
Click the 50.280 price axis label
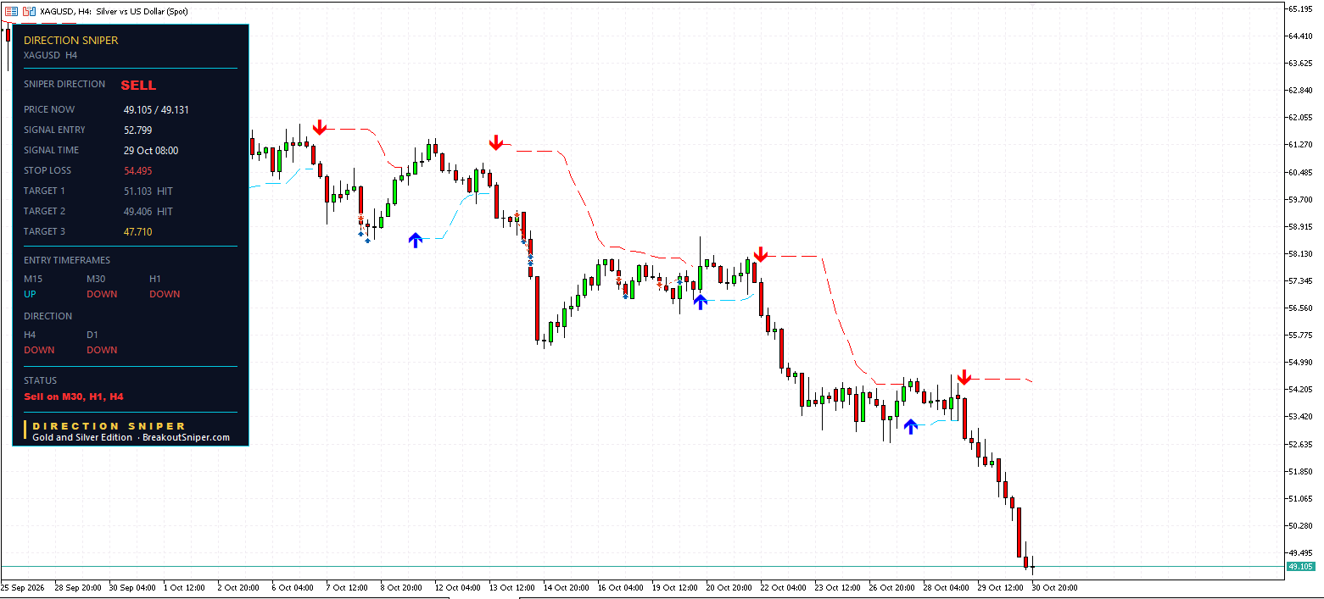click(x=1301, y=525)
